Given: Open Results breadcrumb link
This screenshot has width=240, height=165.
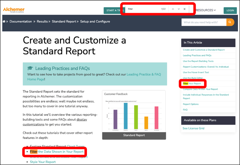Looking at the screenshot, I should (42, 21).
